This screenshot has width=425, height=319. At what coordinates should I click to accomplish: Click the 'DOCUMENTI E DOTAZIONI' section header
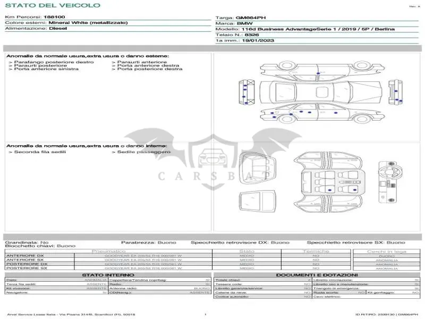[x=317, y=275]
